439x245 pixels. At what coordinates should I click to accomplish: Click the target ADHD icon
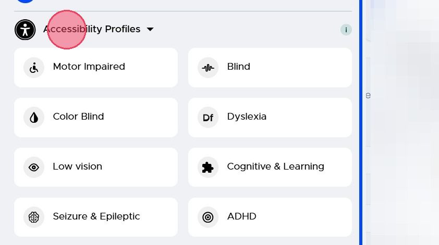[208, 217]
